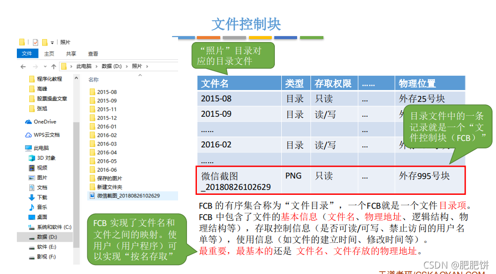Click table cell 外存25号块

coord(422,99)
